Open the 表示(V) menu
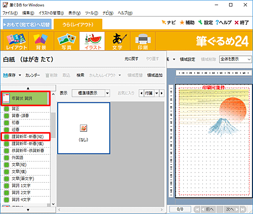 [x=74, y=13]
